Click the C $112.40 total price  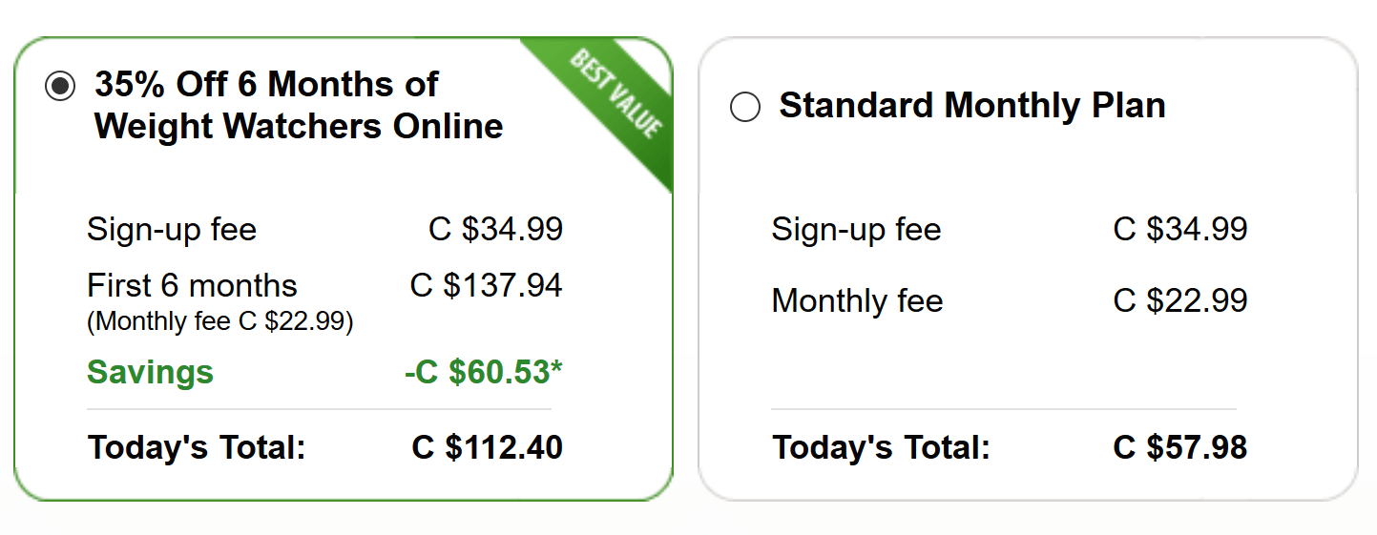click(x=487, y=447)
